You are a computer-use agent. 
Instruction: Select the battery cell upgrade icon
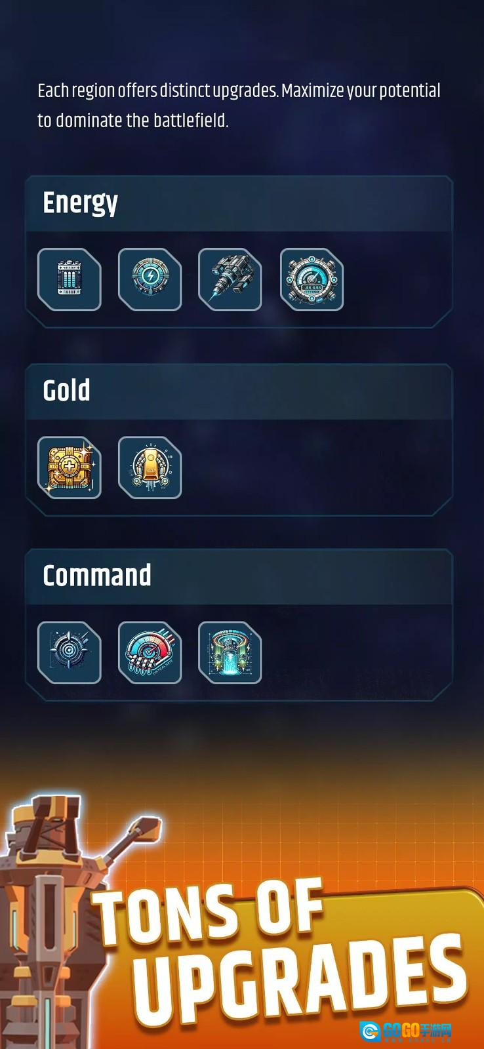[70, 279]
